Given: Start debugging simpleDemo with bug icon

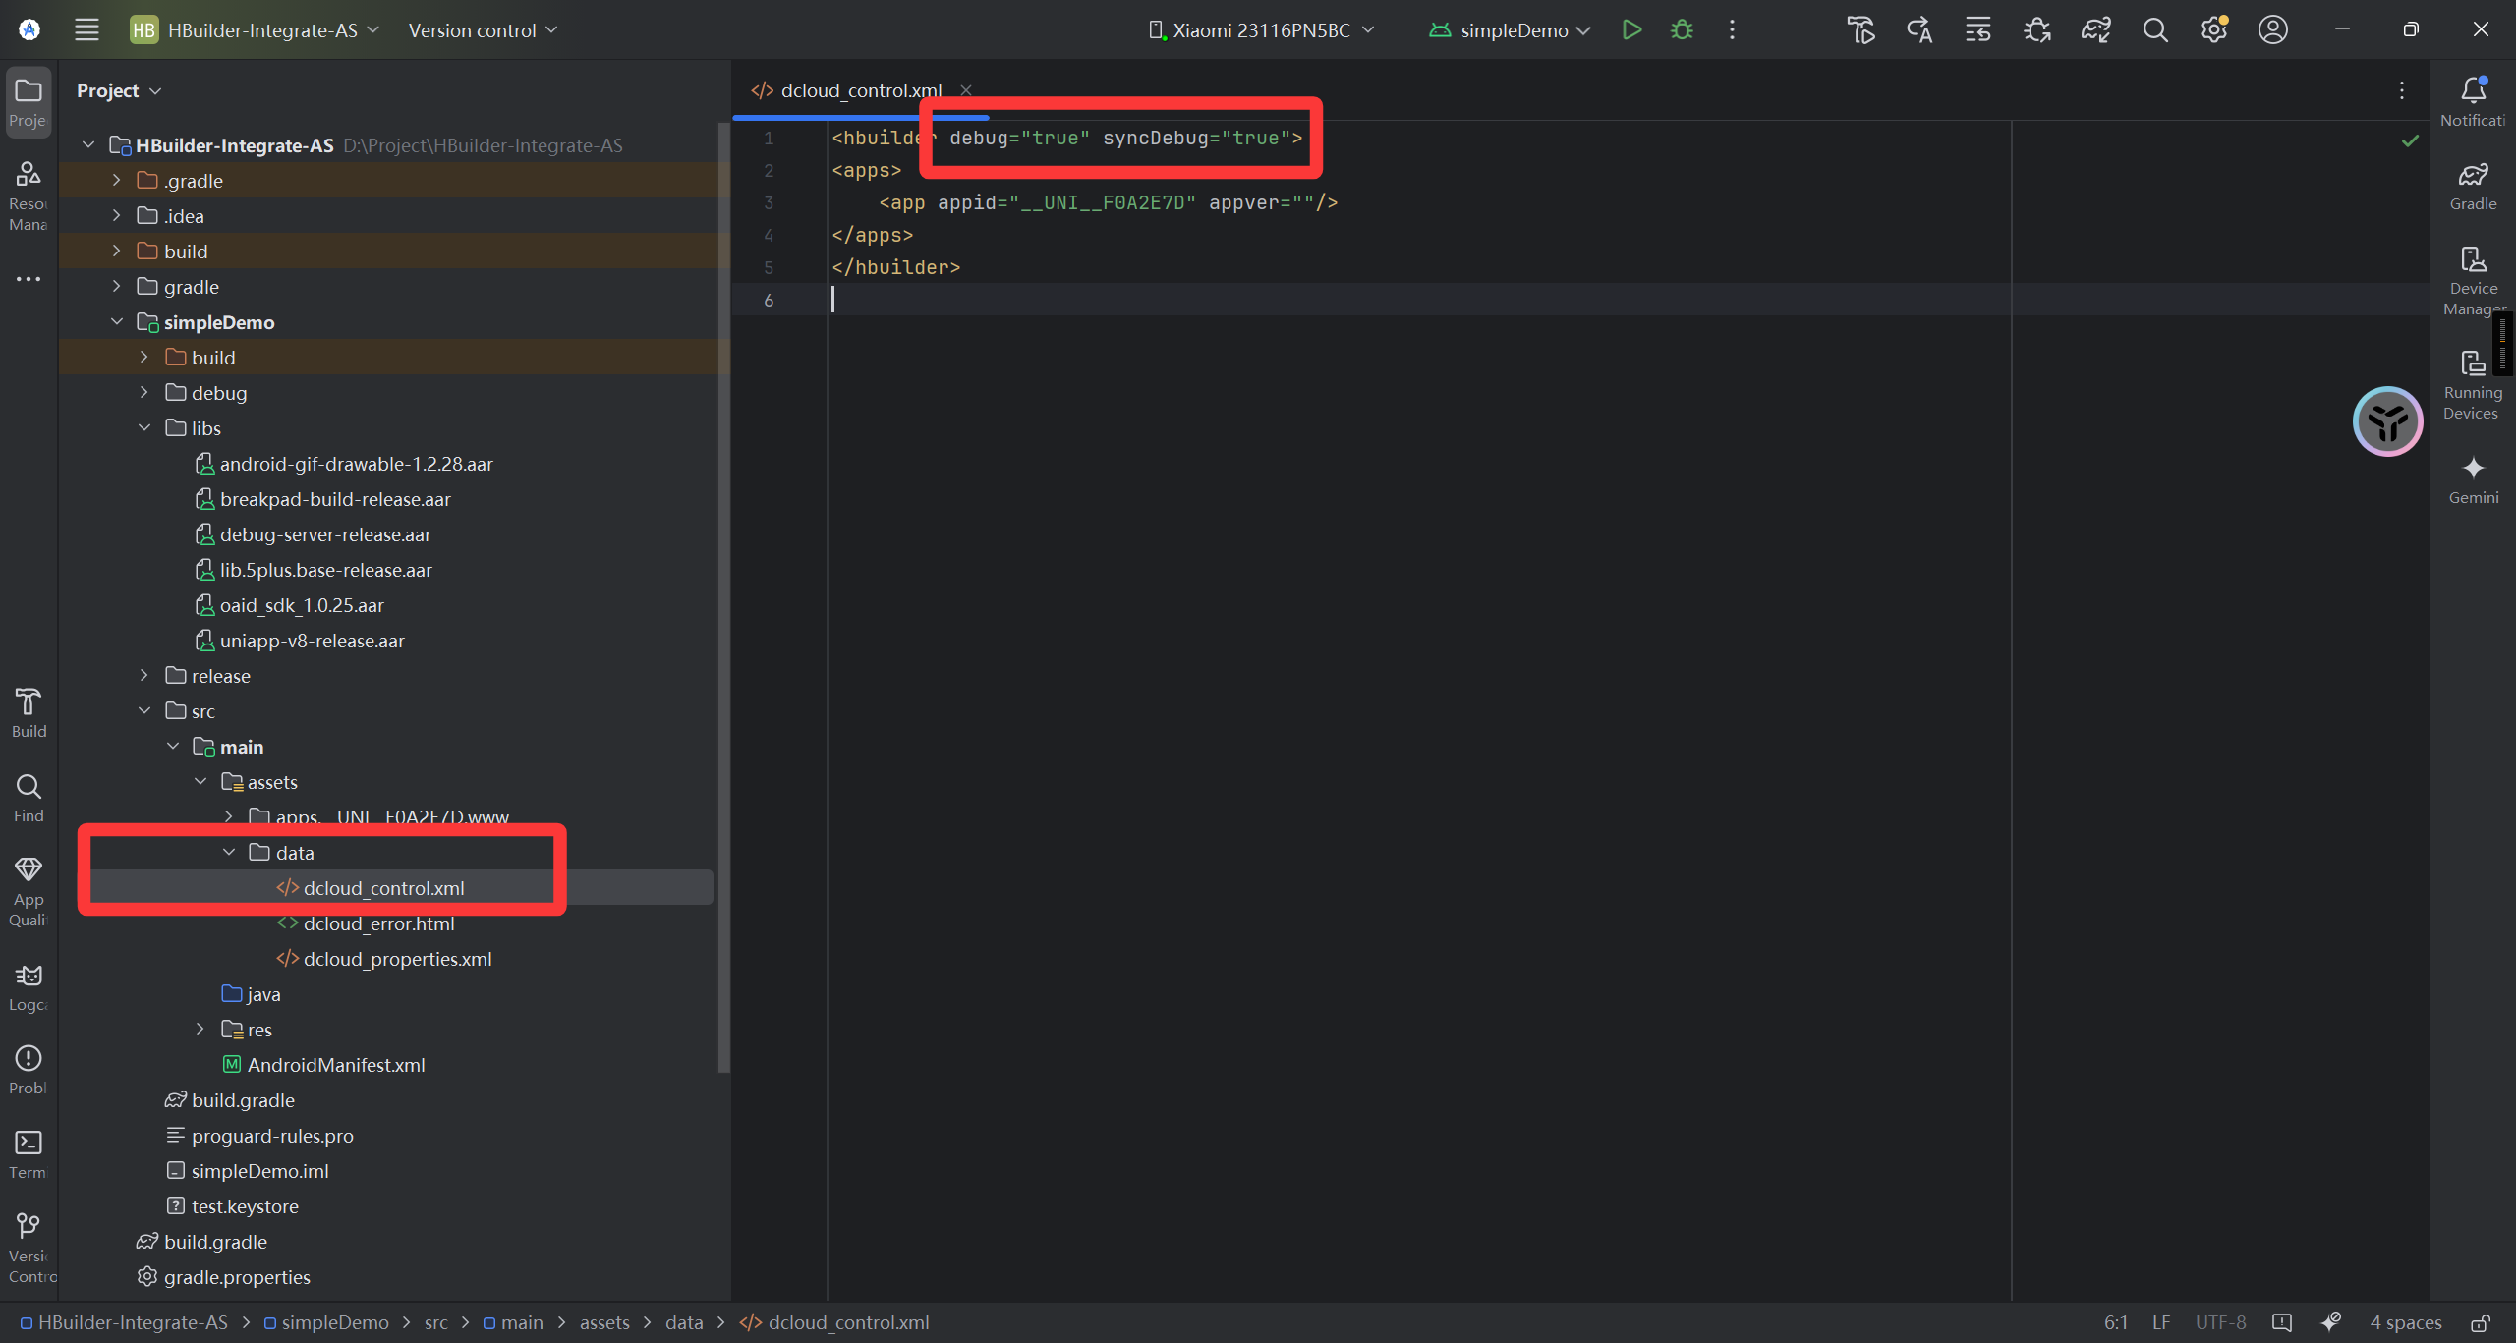Looking at the screenshot, I should pos(1682,29).
